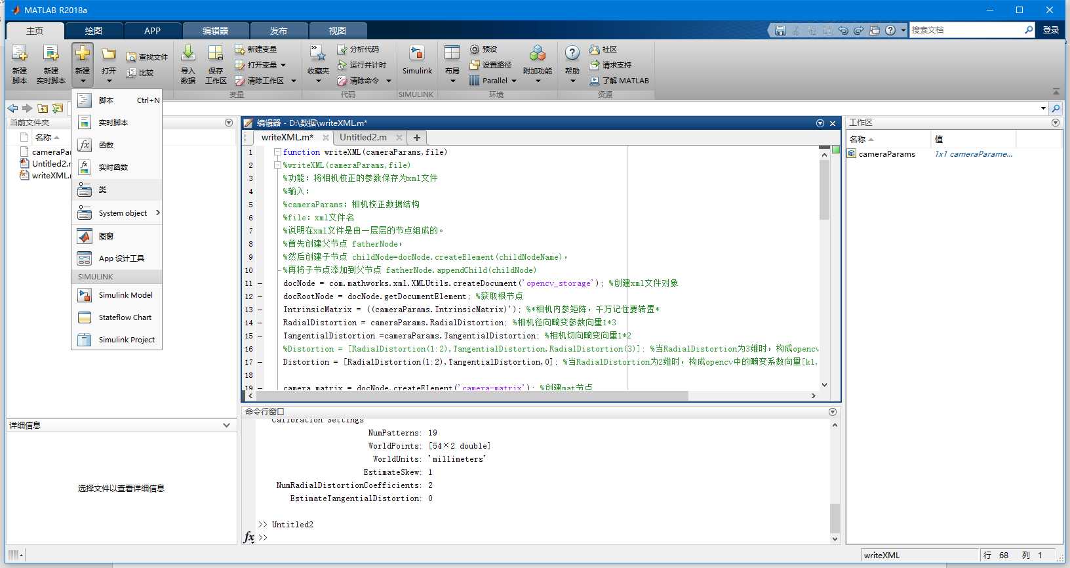Add a new editor tab with plus button

tap(416, 137)
